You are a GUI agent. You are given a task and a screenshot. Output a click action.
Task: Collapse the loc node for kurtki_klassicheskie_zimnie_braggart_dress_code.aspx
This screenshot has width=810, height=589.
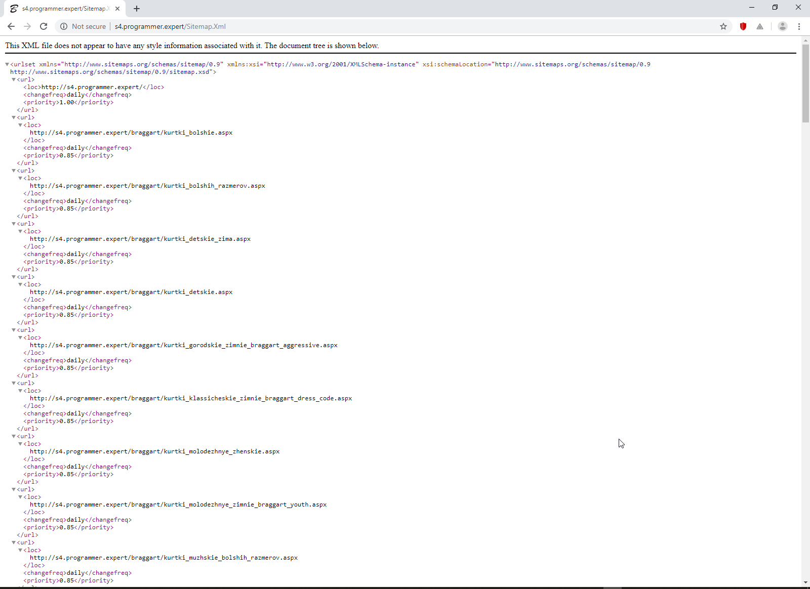point(20,391)
